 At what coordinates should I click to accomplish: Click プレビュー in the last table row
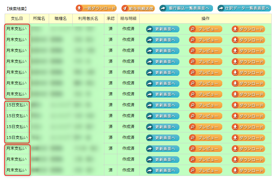[x=206, y=171]
